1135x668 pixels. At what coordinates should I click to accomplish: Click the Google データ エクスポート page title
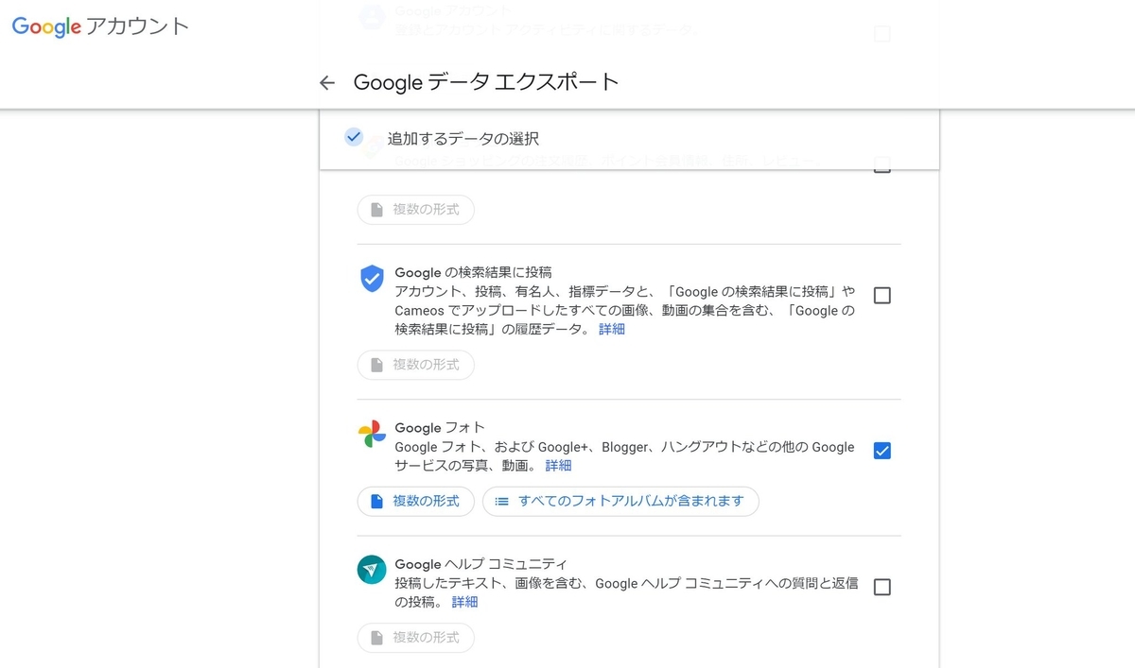[486, 82]
